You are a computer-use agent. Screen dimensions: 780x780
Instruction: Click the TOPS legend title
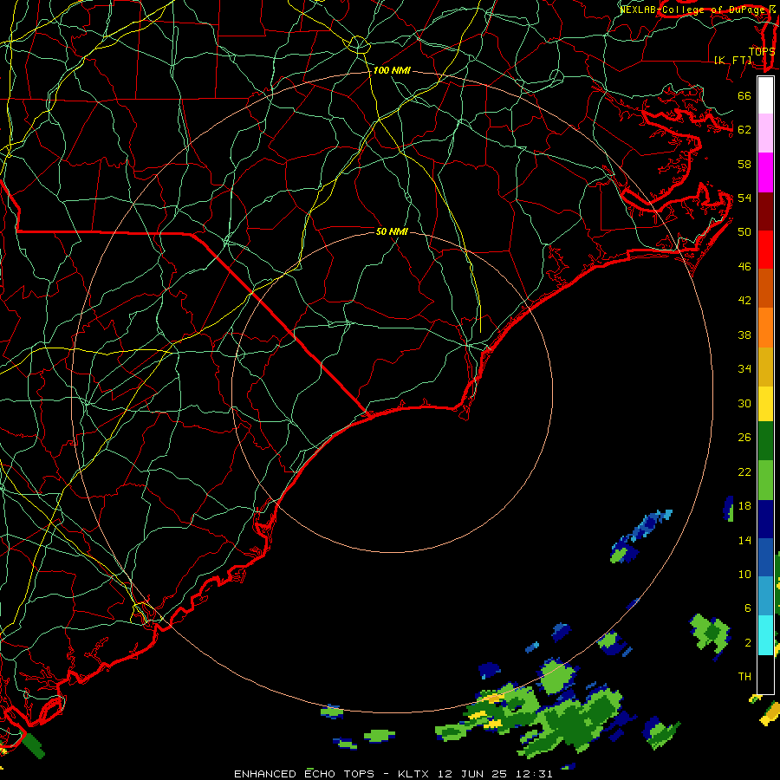(762, 52)
